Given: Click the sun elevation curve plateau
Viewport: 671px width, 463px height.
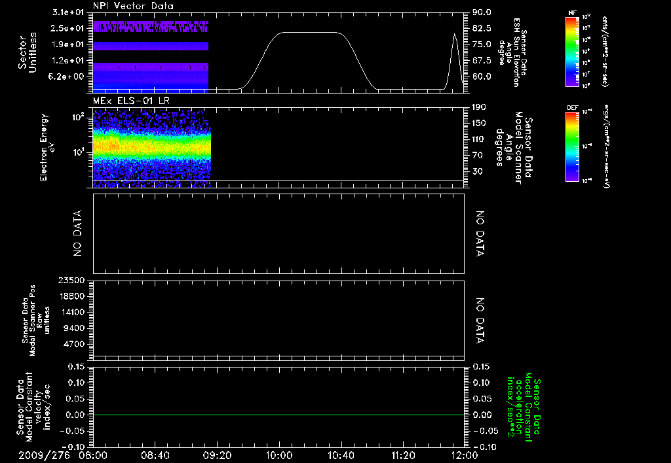Looking at the screenshot, I should pyautogui.click(x=310, y=33).
